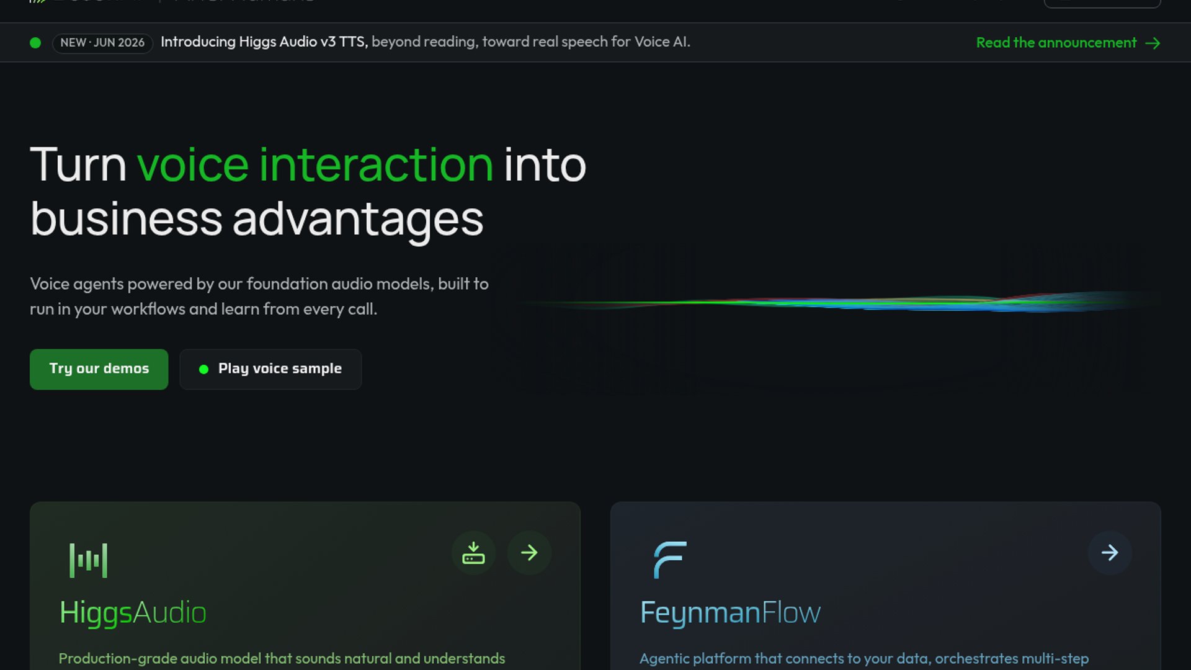Click the Introducing Higgs Audio v3 TTS text
This screenshot has height=670, width=1191.
pyautogui.click(x=264, y=42)
